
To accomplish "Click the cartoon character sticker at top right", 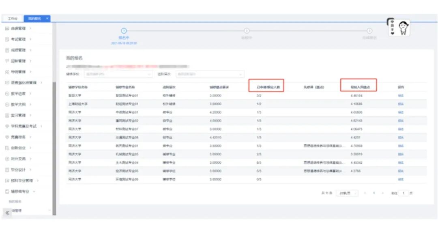I will [399, 27].
